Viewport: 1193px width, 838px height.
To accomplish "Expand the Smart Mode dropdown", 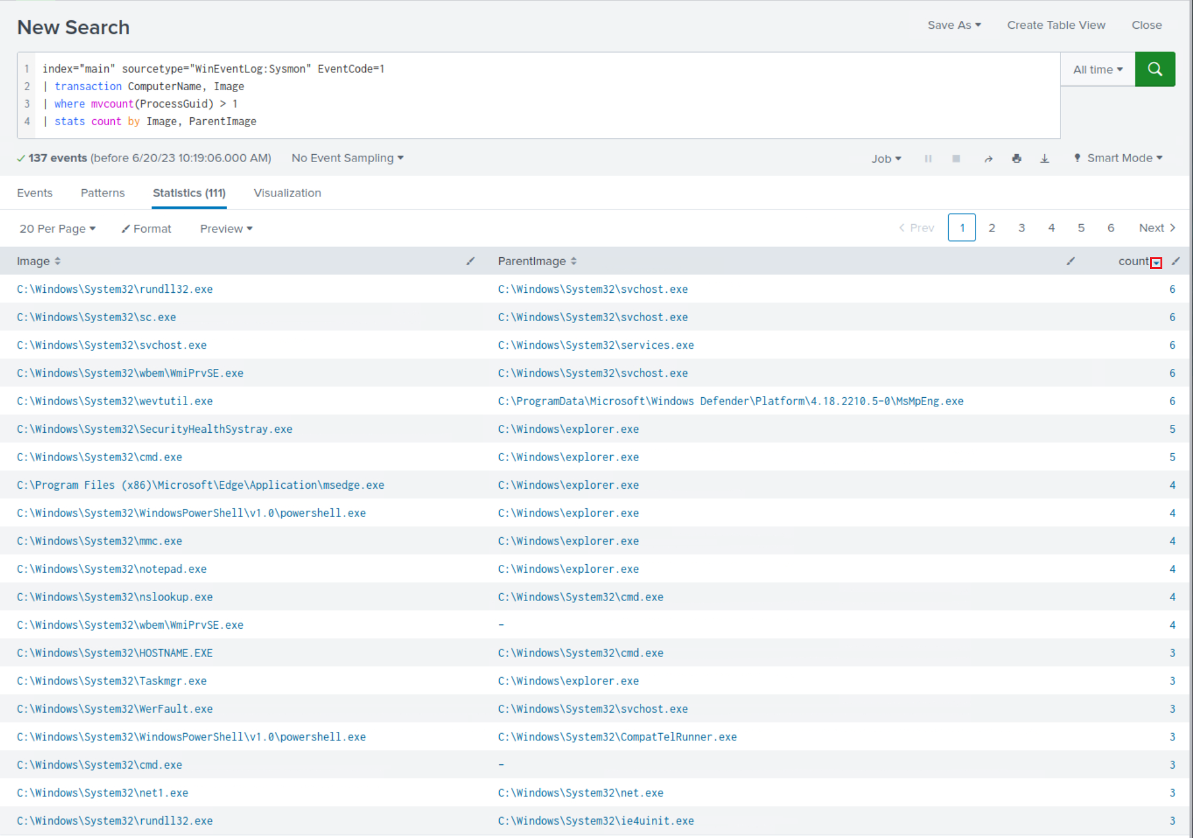I will click(x=1118, y=158).
